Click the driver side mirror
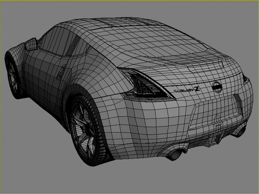The width and height of the screenshot is (259, 194). point(31,44)
